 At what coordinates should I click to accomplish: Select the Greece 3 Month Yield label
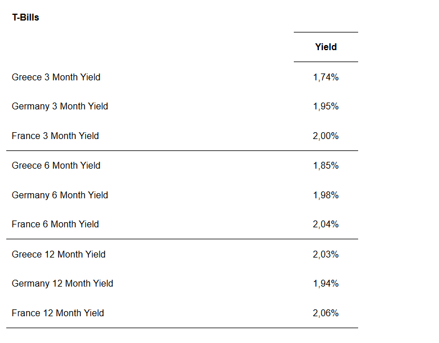point(56,77)
